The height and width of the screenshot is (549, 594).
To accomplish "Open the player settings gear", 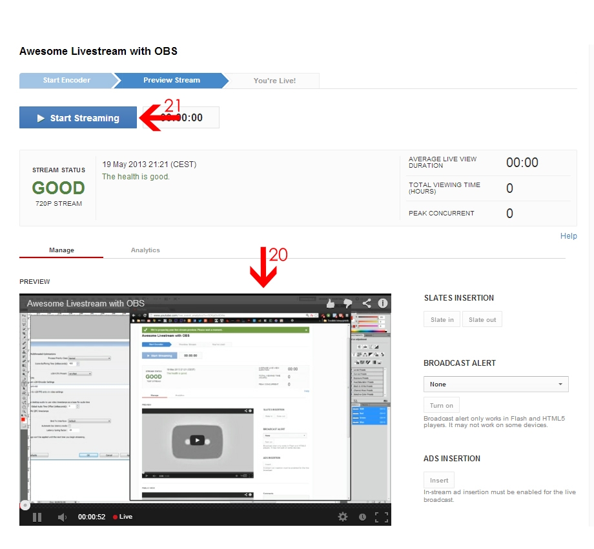I will tap(342, 517).
